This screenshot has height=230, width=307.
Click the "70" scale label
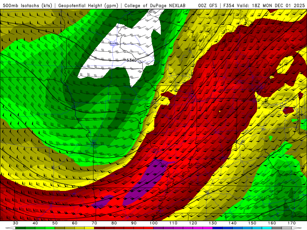(x=94, y=223)
